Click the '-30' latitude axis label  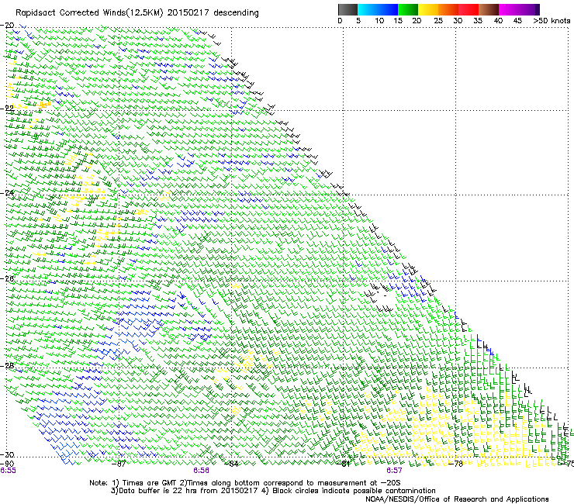[7, 454]
